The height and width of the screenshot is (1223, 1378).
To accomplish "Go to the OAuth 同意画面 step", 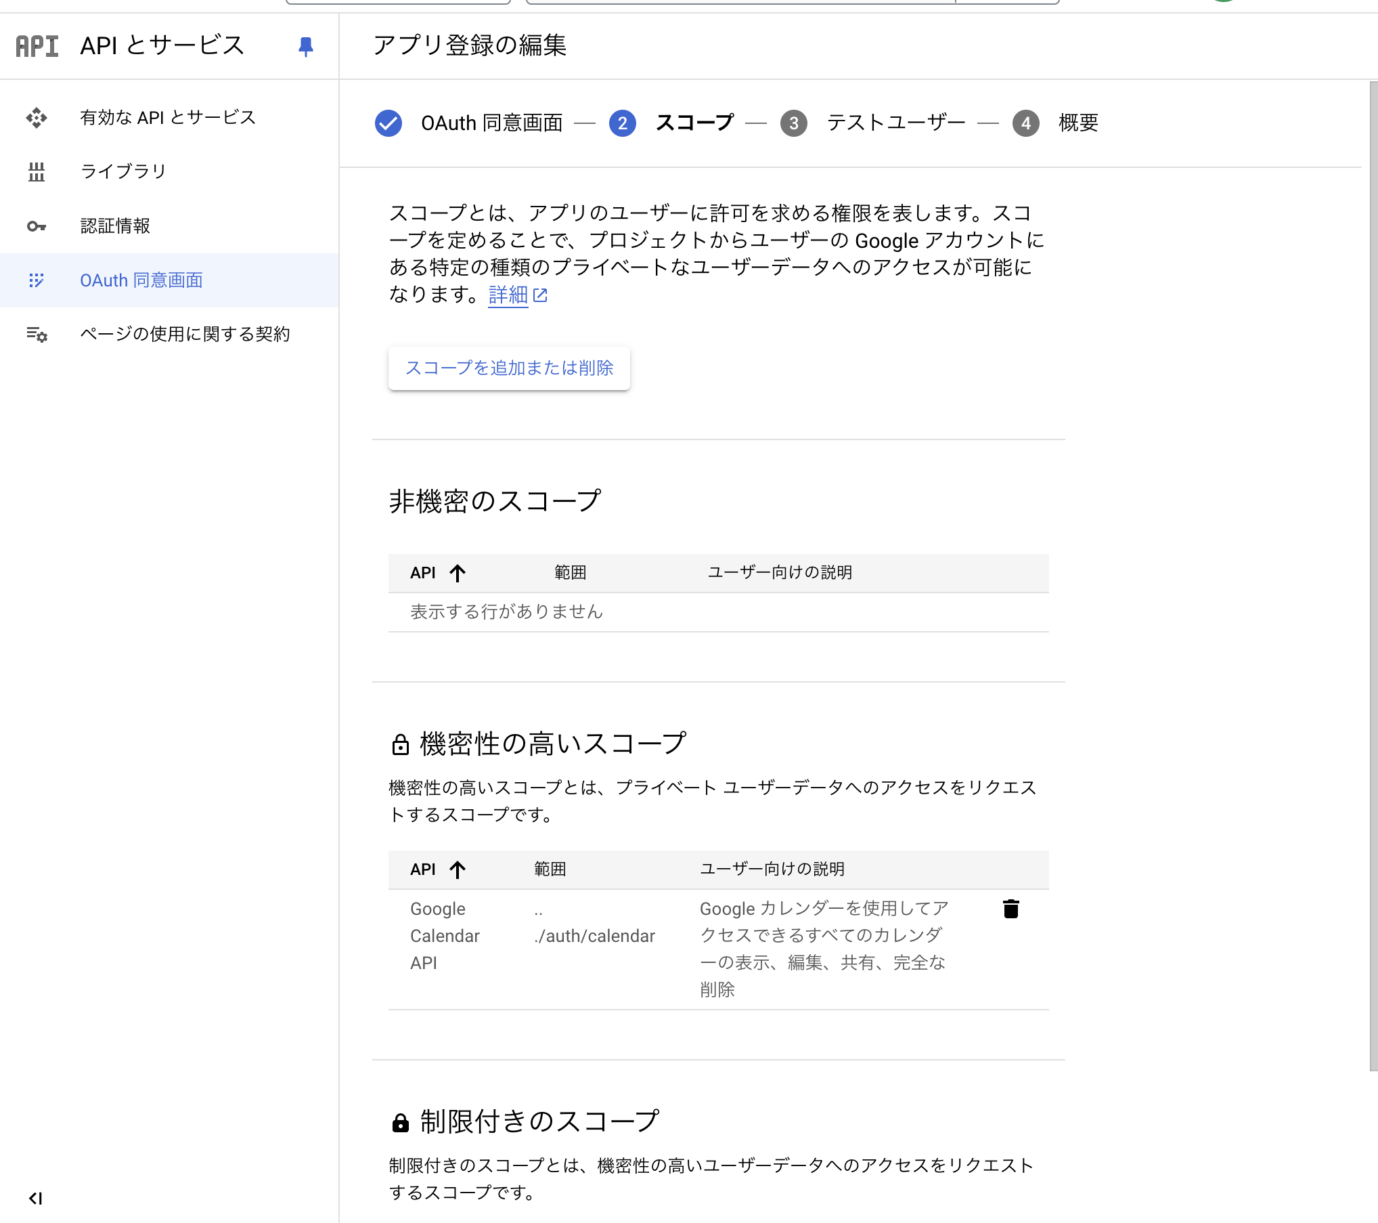I will 492,123.
